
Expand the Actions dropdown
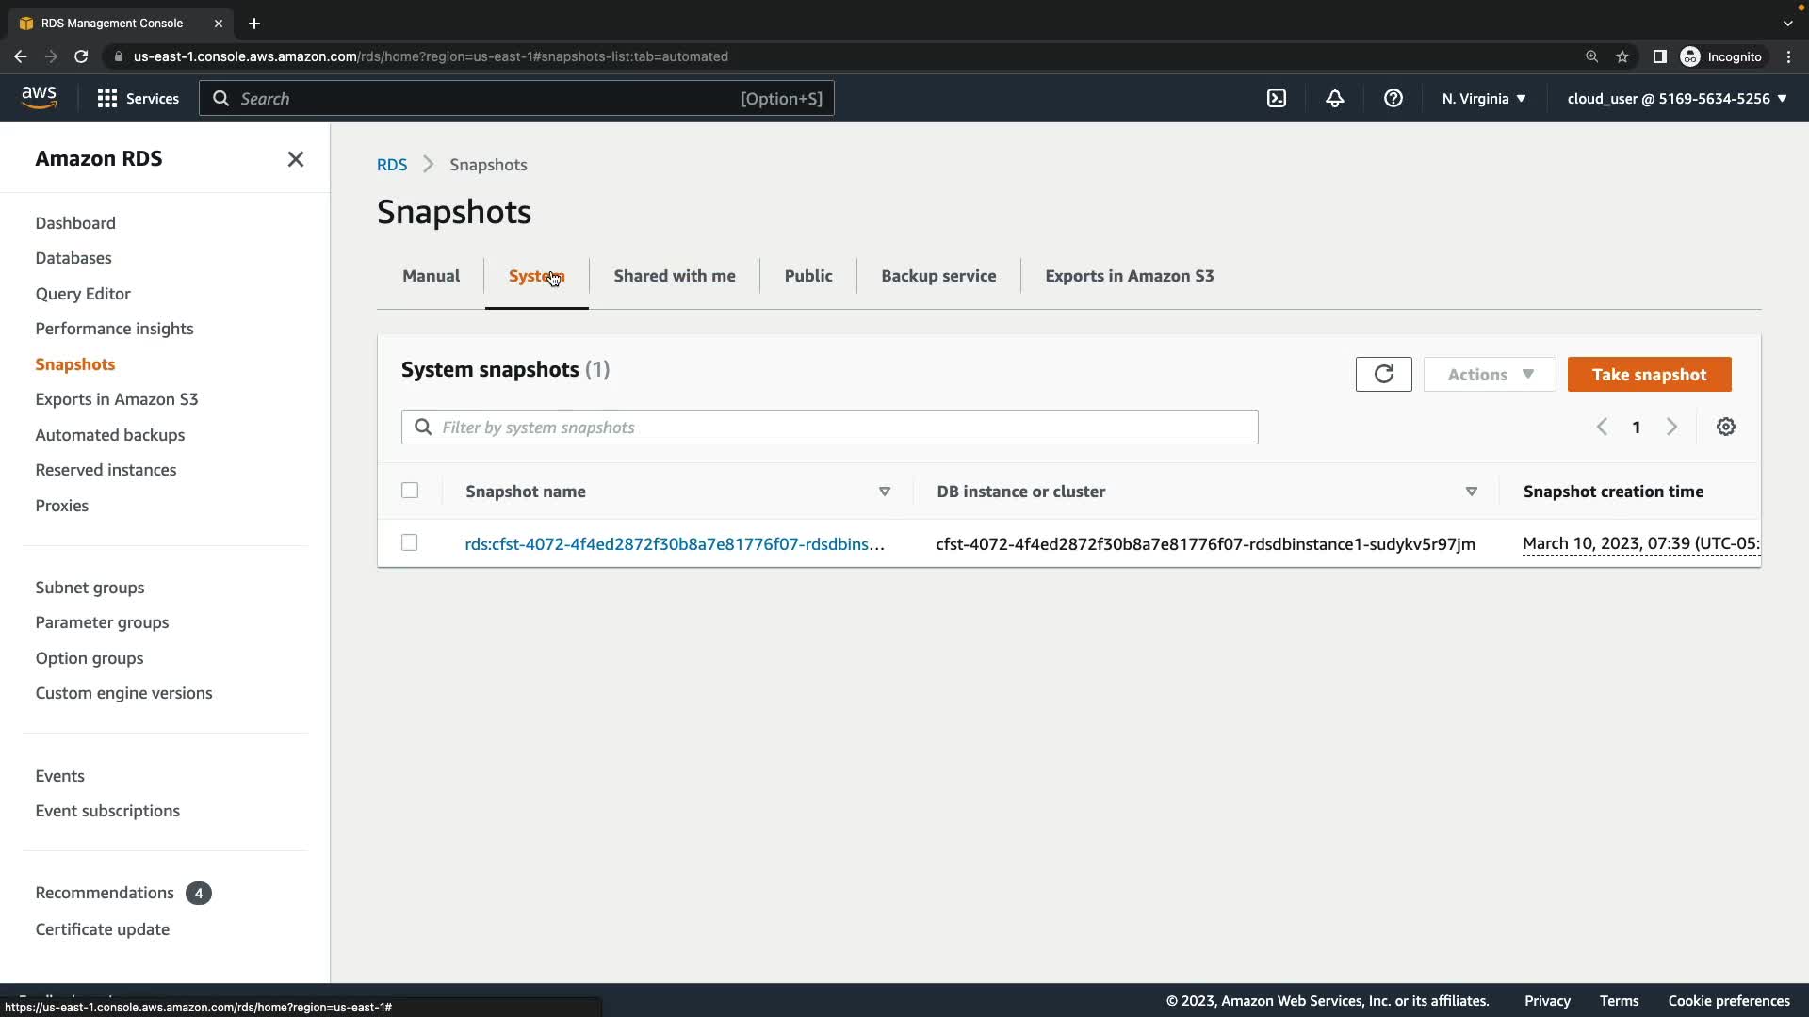point(1489,374)
